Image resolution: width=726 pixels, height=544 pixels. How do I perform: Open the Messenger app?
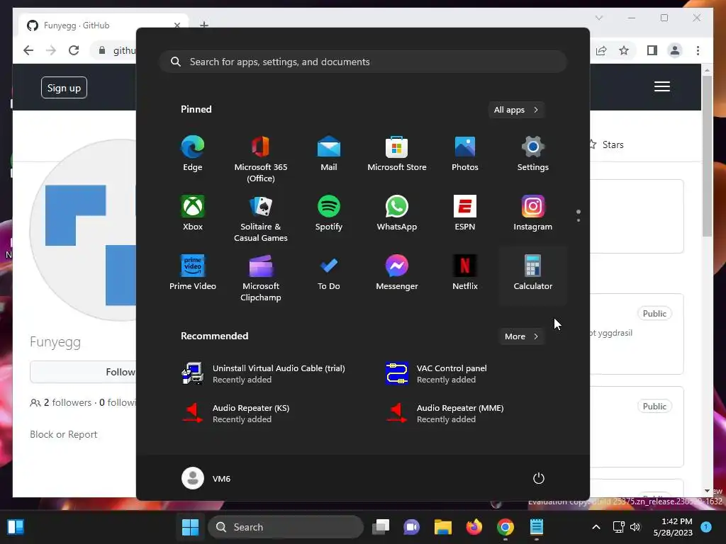pos(397,273)
